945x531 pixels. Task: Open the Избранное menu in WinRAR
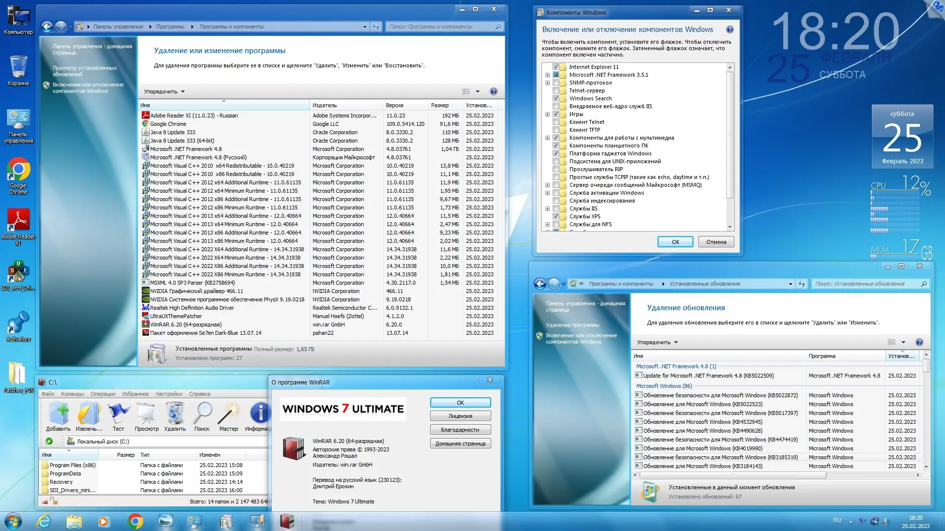click(x=135, y=394)
